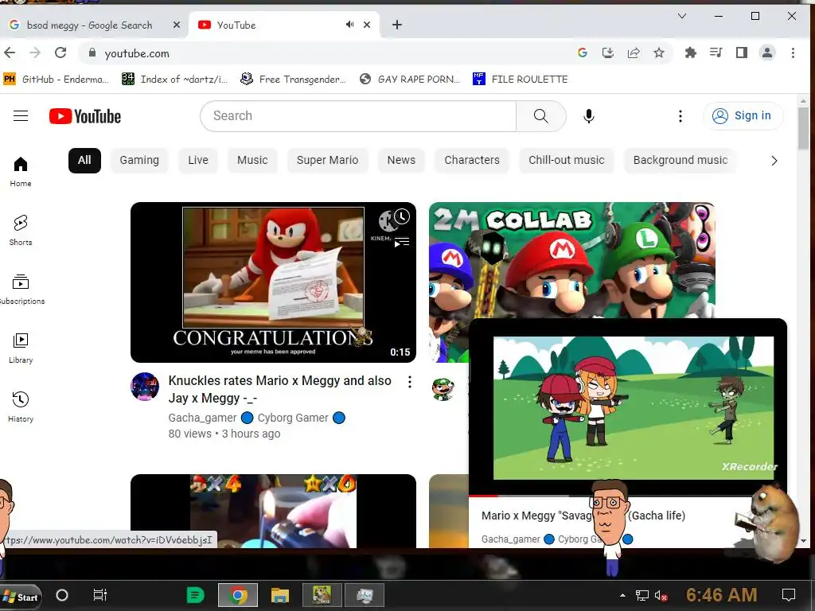
Task: Select Background music filter chip
Action: [x=680, y=160]
